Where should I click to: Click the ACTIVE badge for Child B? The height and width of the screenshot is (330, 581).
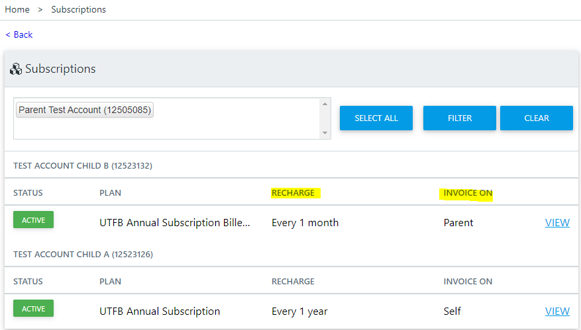33,220
